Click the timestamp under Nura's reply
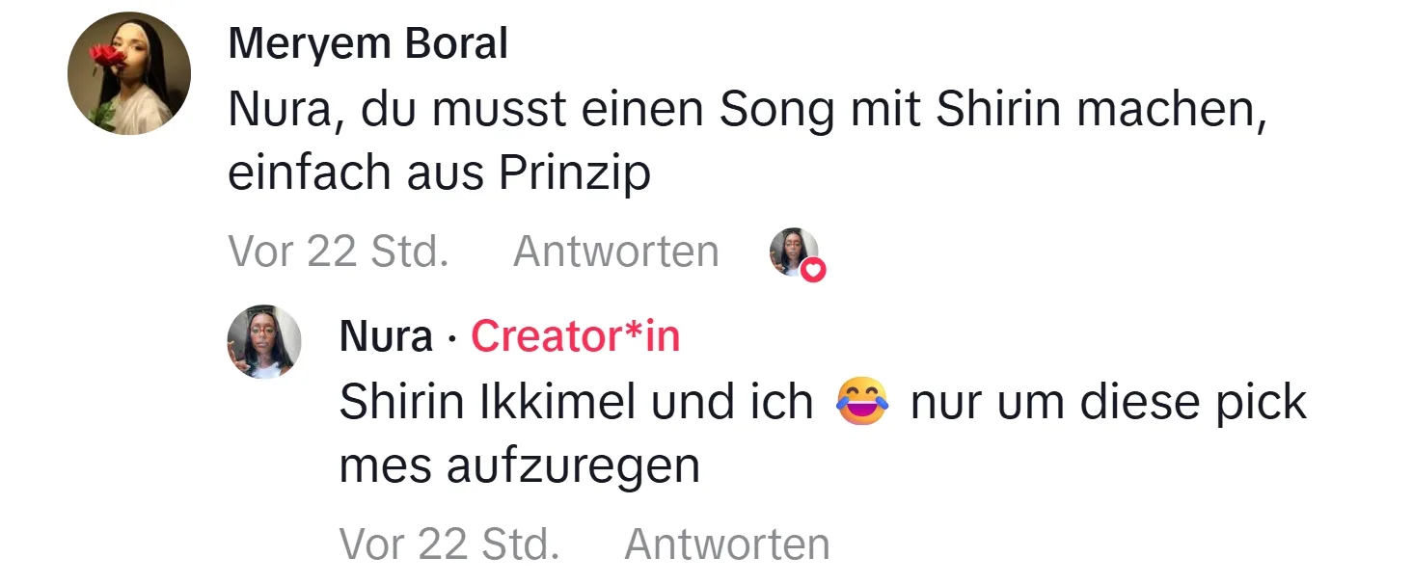 (x=449, y=544)
